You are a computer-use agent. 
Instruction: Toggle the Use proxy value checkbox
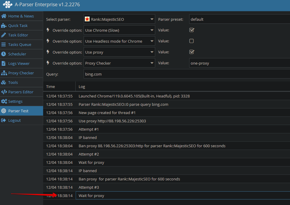192,52
